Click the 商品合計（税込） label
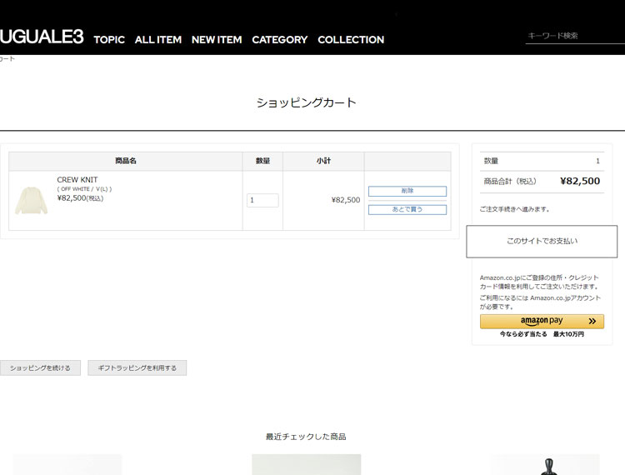625x475 pixels. pyautogui.click(x=510, y=182)
